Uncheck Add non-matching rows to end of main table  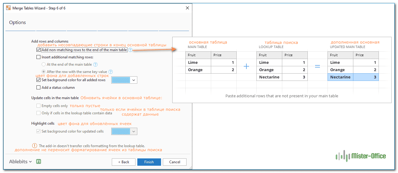click(38, 50)
